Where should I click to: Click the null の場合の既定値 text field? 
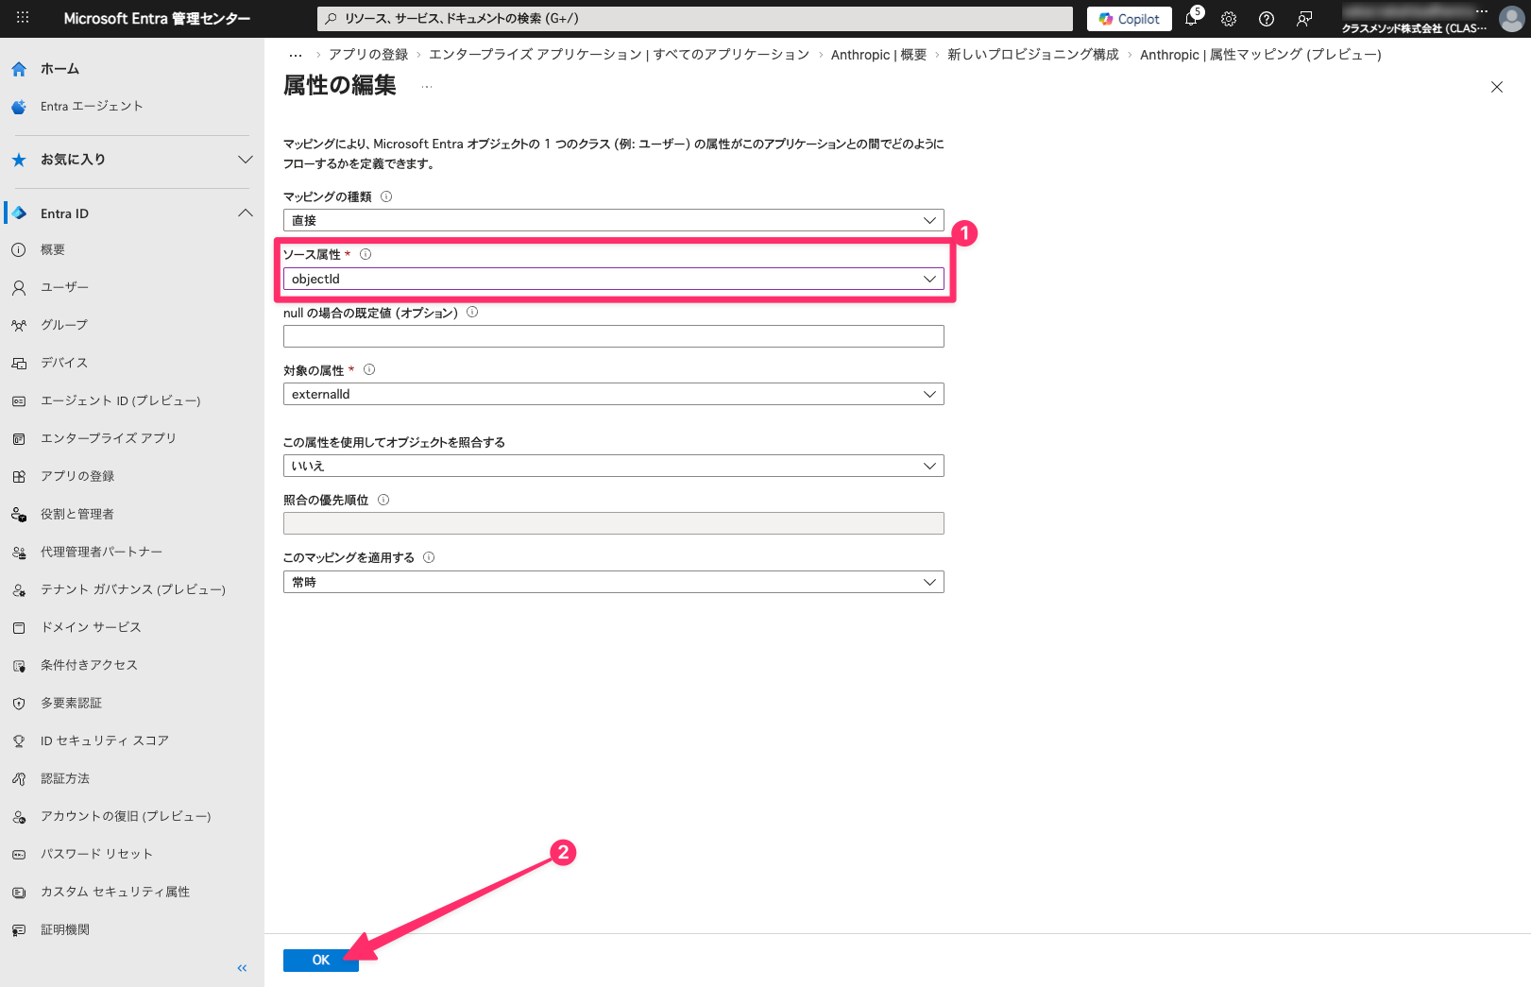(613, 336)
